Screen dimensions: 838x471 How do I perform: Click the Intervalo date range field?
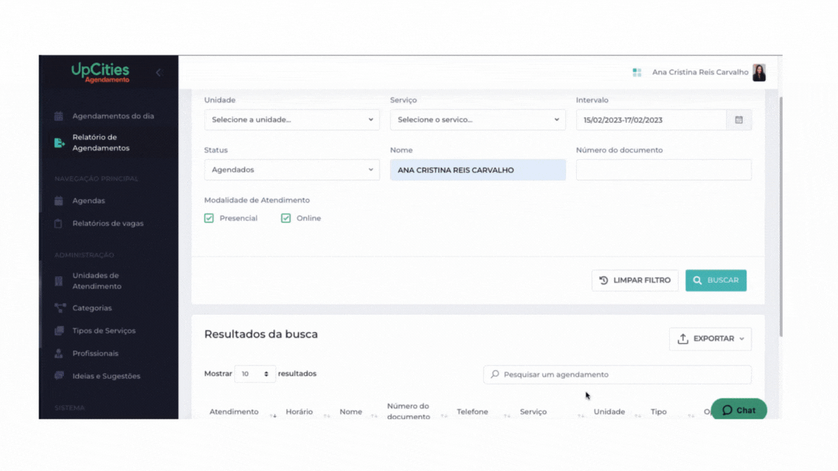(651, 120)
